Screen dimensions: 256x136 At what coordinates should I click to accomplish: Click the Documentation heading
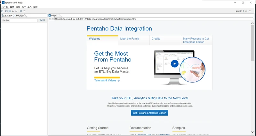click(140, 128)
